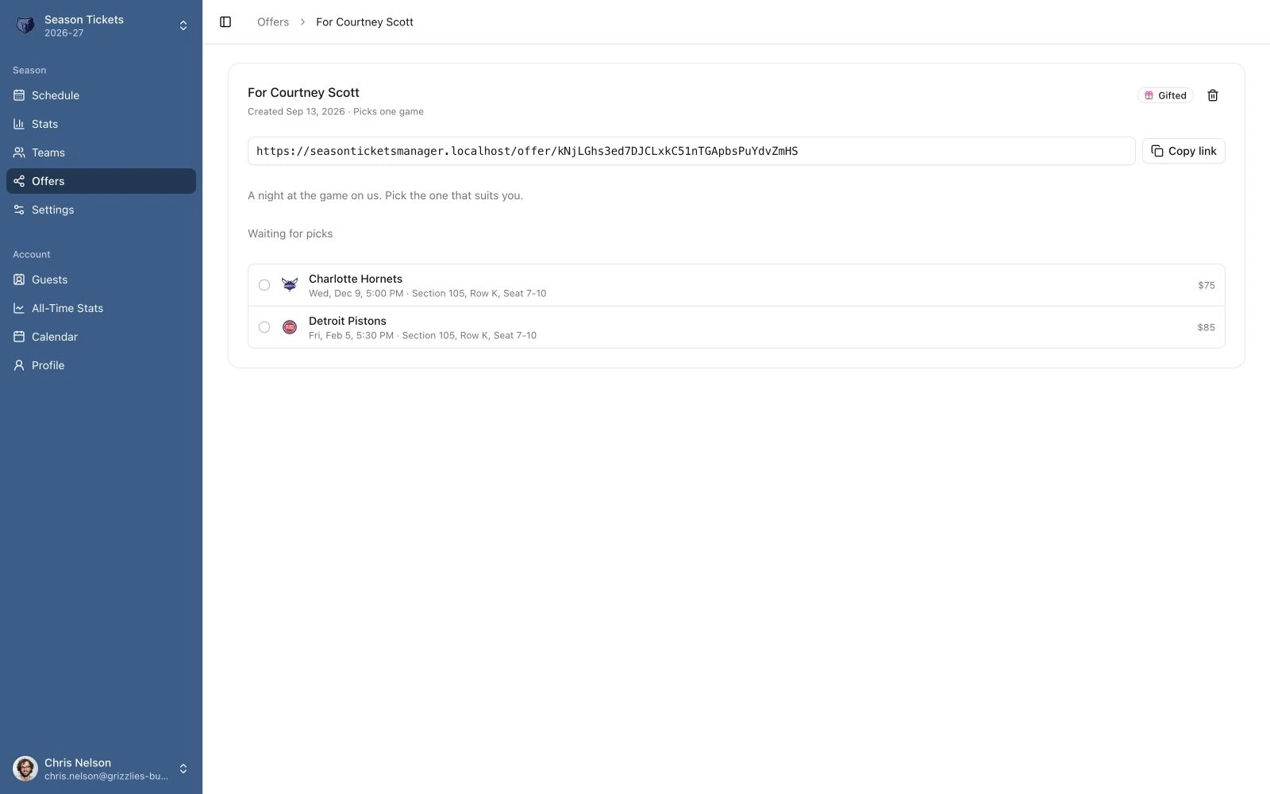Select the Detroit Pistons radio button
Screen dimensions: 1270x794
[x=264, y=327]
